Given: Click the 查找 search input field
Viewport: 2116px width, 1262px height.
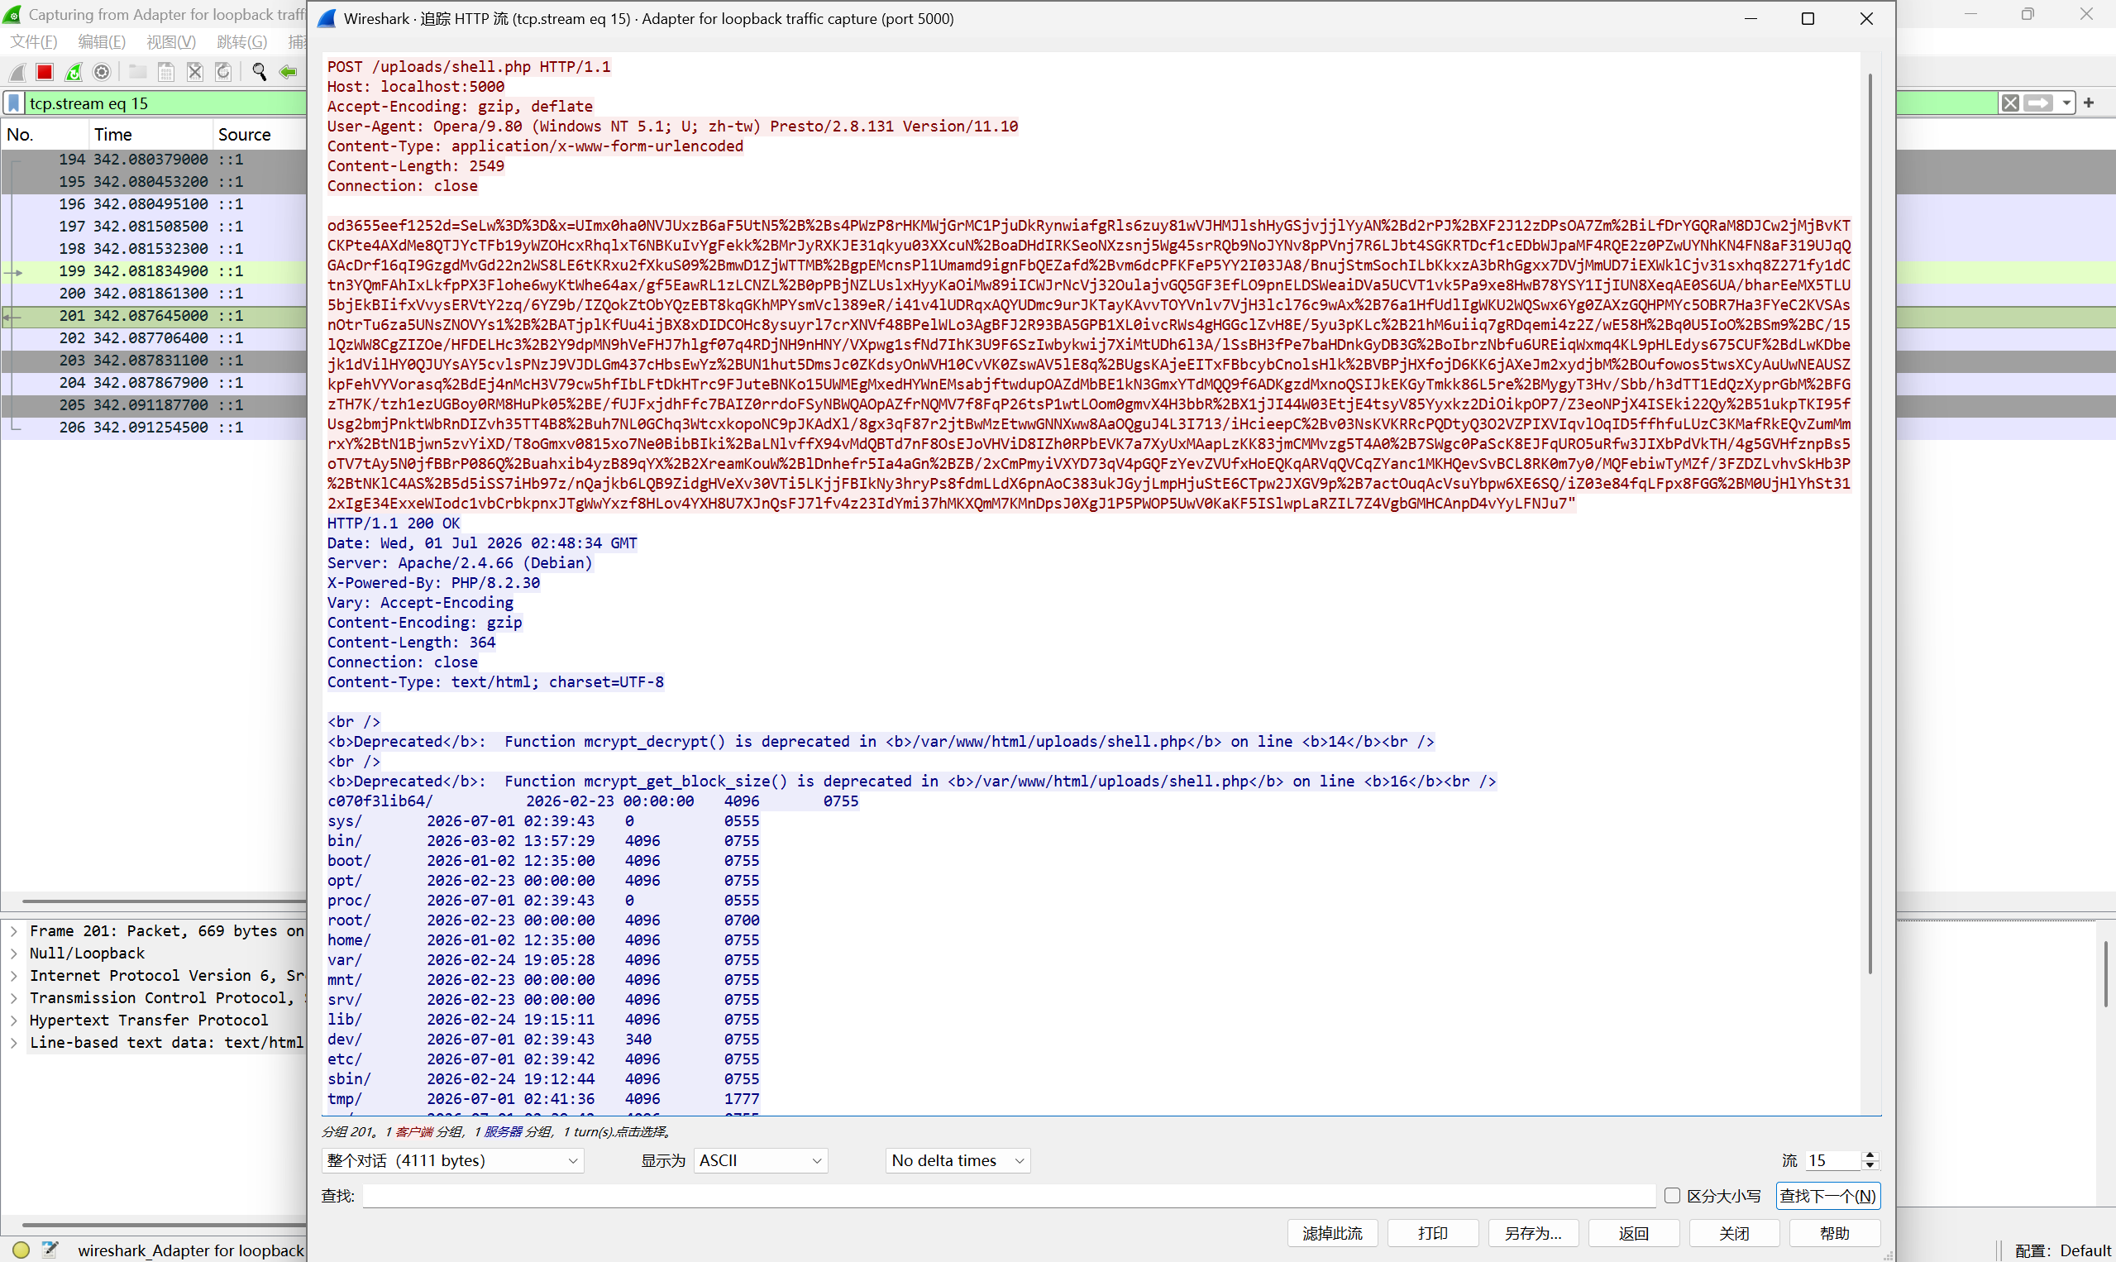Looking at the screenshot, I should pos(1009,1195).
